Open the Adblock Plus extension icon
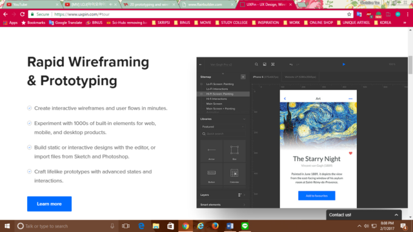This screenshot has width=413, height=232. tap(368, 14)
